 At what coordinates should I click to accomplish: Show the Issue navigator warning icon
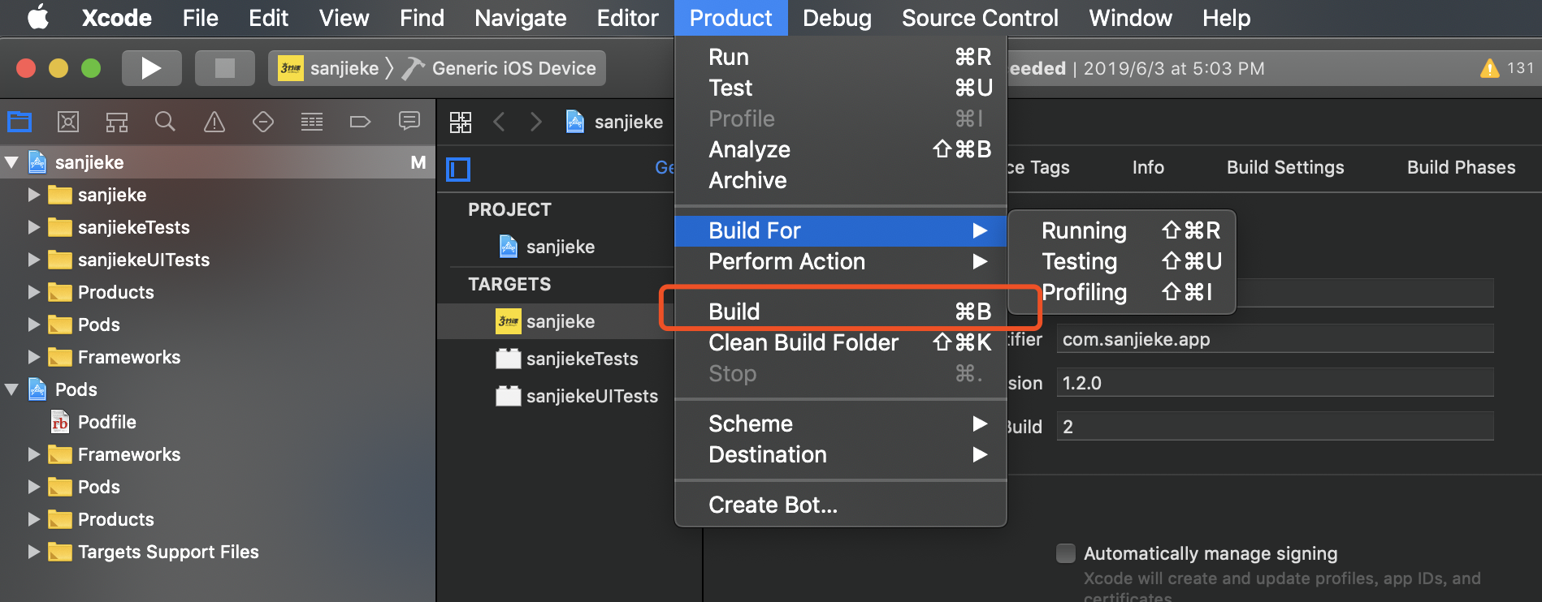(x=214, y=122)
